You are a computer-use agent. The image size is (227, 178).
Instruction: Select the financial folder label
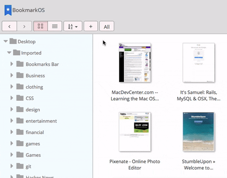[x=35, y=133]
